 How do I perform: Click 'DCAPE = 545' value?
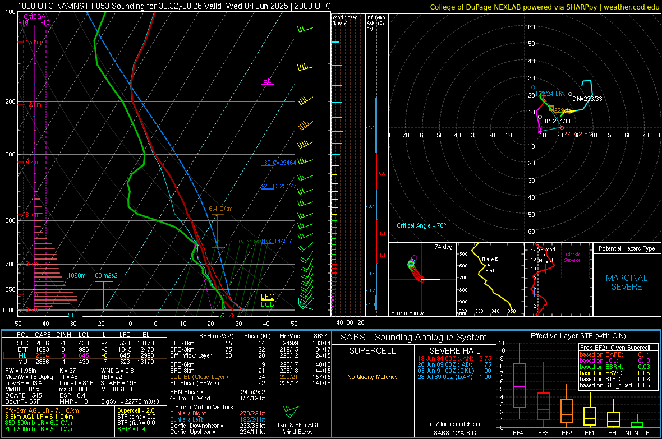23,395
